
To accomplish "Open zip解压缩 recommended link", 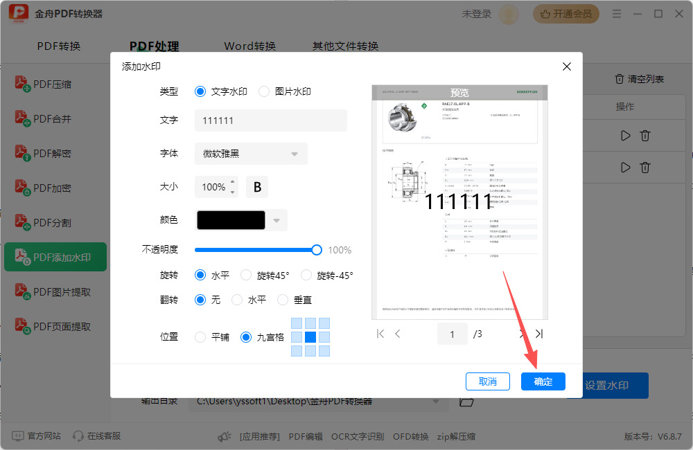I will click(456, 436).
